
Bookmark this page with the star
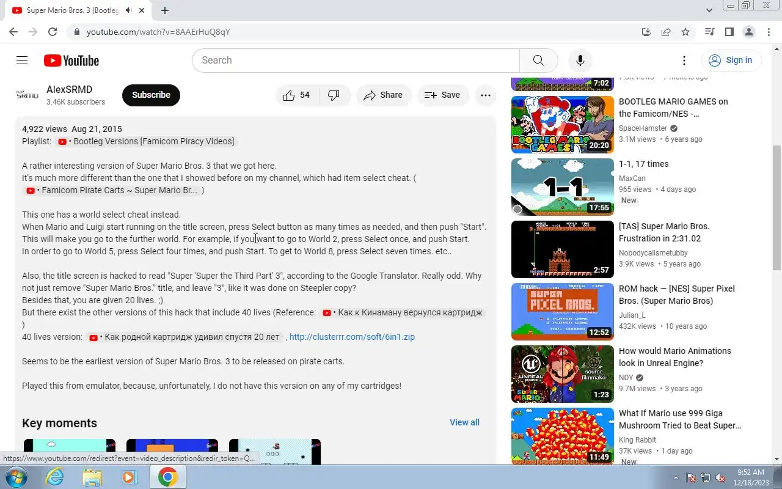[x=685, y=32]
